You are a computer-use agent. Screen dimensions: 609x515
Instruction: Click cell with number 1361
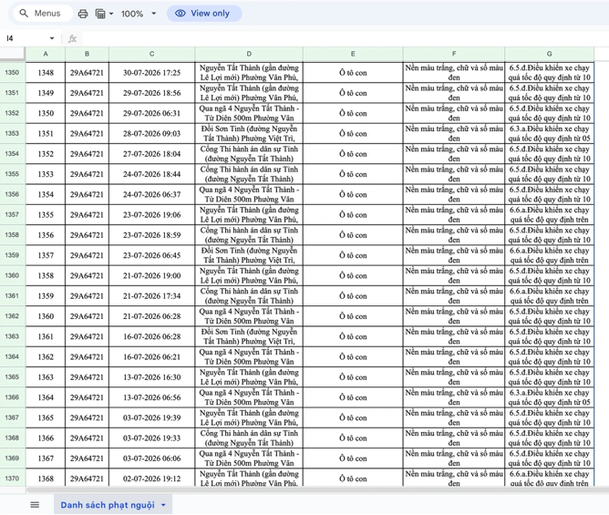click(46, 336)
